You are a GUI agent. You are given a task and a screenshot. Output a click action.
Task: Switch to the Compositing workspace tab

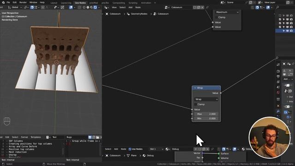coord(119,3)
